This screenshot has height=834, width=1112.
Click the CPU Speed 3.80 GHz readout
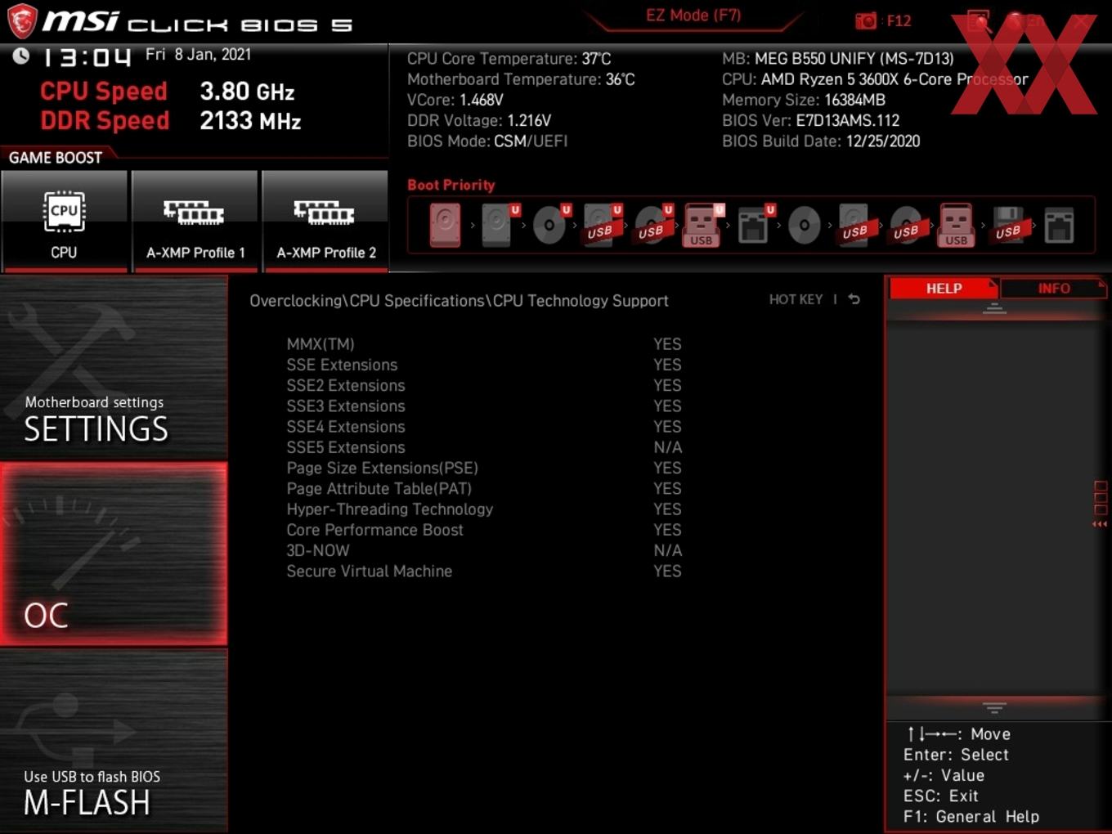pyautogui.click(x=168, y=92)
